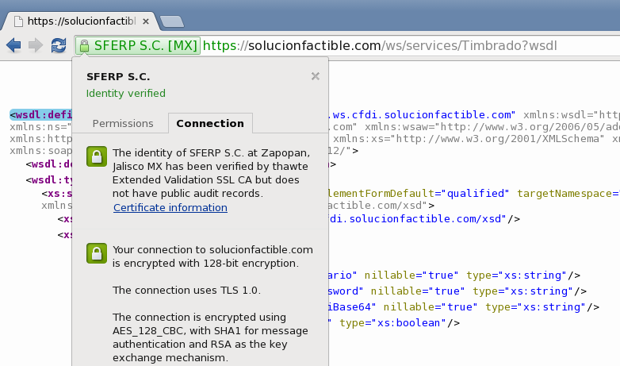Viewport: 620px width, 366px height.
Task: Click the forward navigation arrow
Action: pyautogui.click(x=36, y=45)
